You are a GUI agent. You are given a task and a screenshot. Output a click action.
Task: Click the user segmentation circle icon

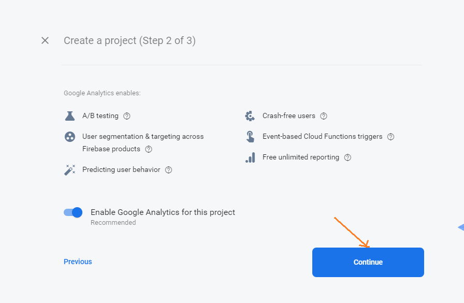click(70, 137)
